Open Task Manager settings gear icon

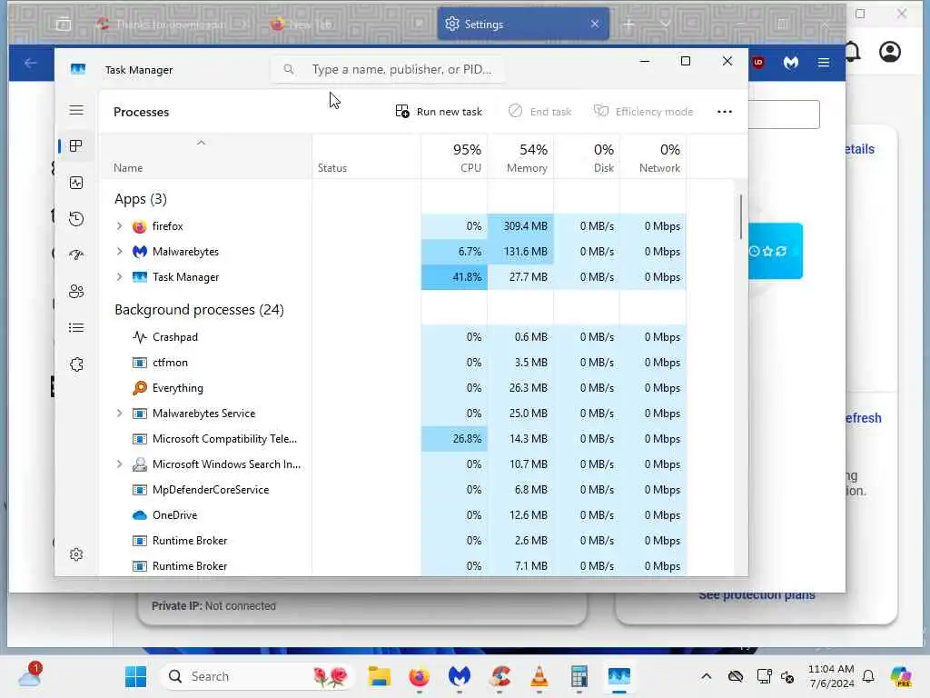pyautogui.click(x=76, y=554)
